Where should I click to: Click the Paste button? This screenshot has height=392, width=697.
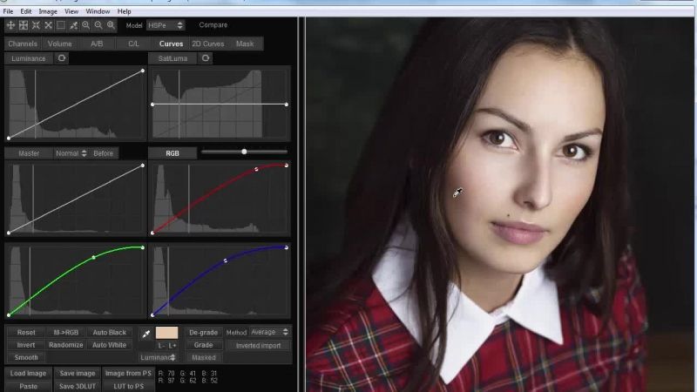pyautogui.click(x=28, y=386)
